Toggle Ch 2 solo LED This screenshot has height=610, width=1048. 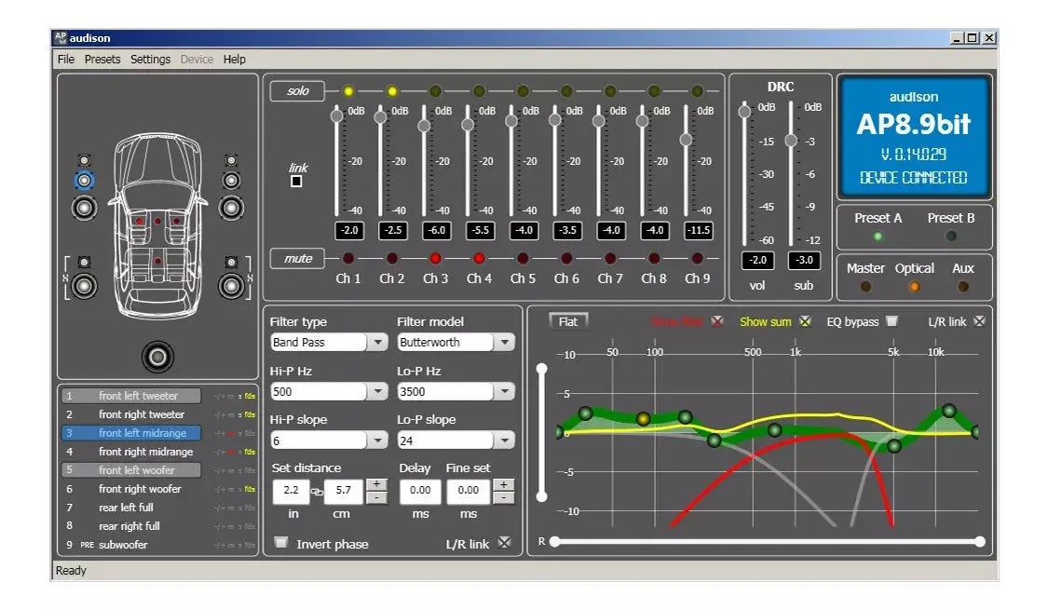click(391, 91)
